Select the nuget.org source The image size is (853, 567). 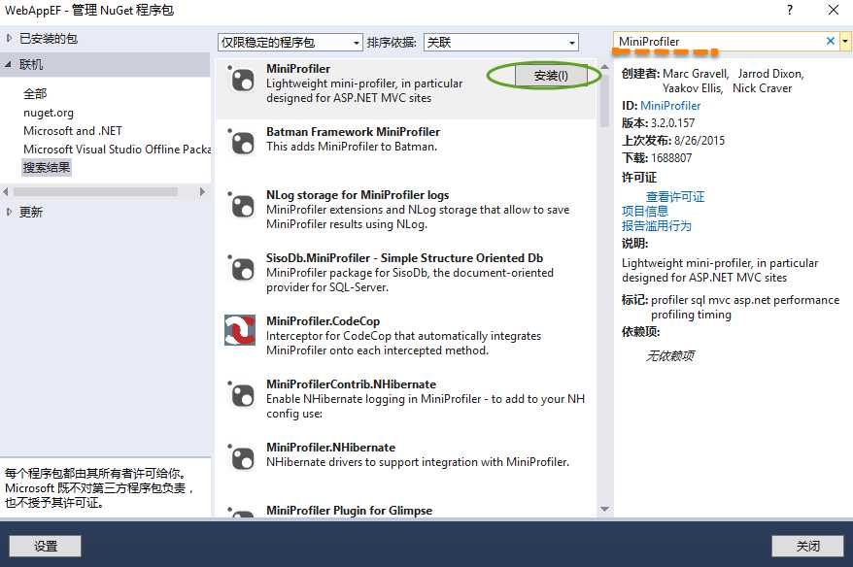tap(49, 113)
